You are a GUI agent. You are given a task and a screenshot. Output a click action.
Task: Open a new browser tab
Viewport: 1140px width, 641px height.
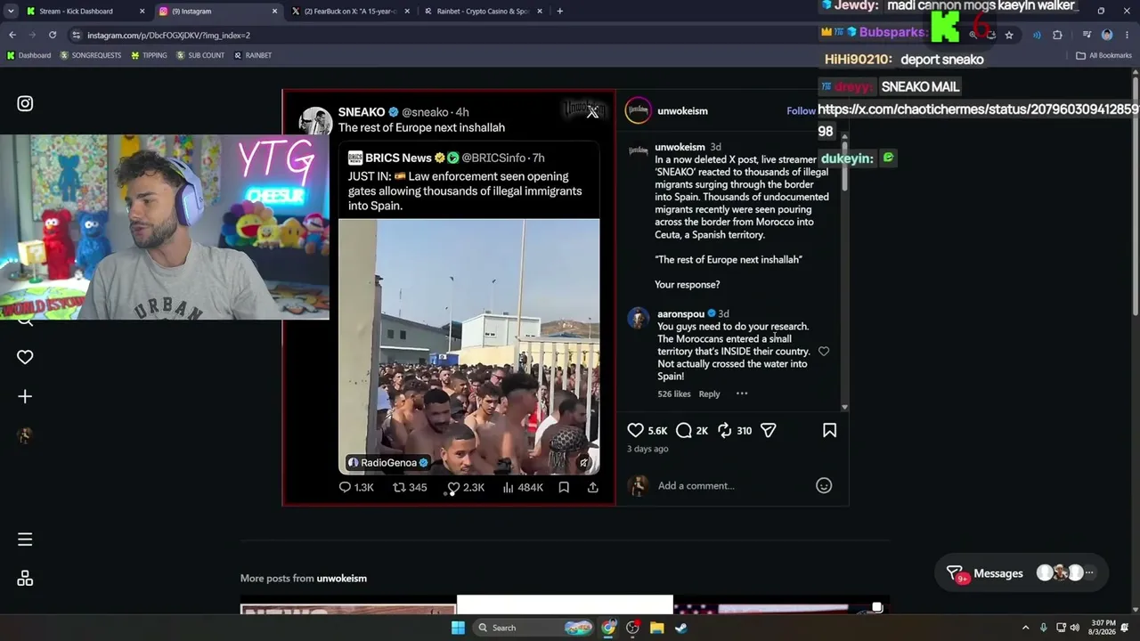[559, 12]
